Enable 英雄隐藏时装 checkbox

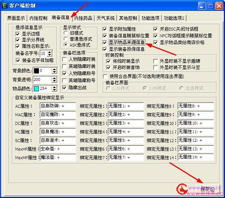pyautogui.click(x=64, y=66)
